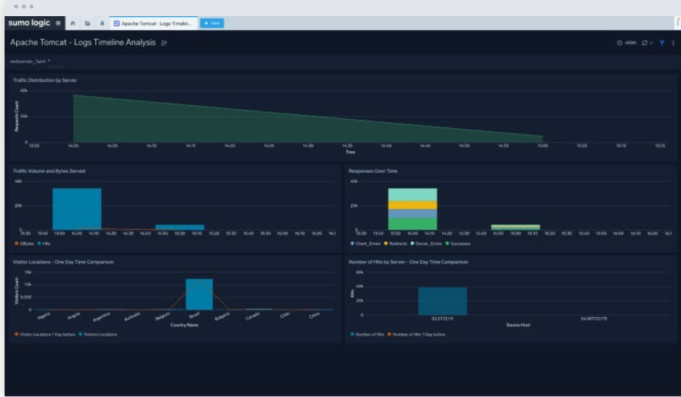
Task: Open the -60m time range picker
Action: coord(626,43)
